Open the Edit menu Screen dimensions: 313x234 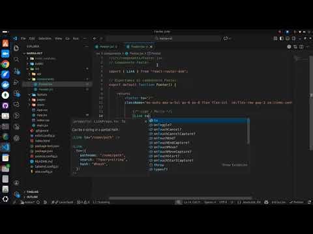coord(32,38)
